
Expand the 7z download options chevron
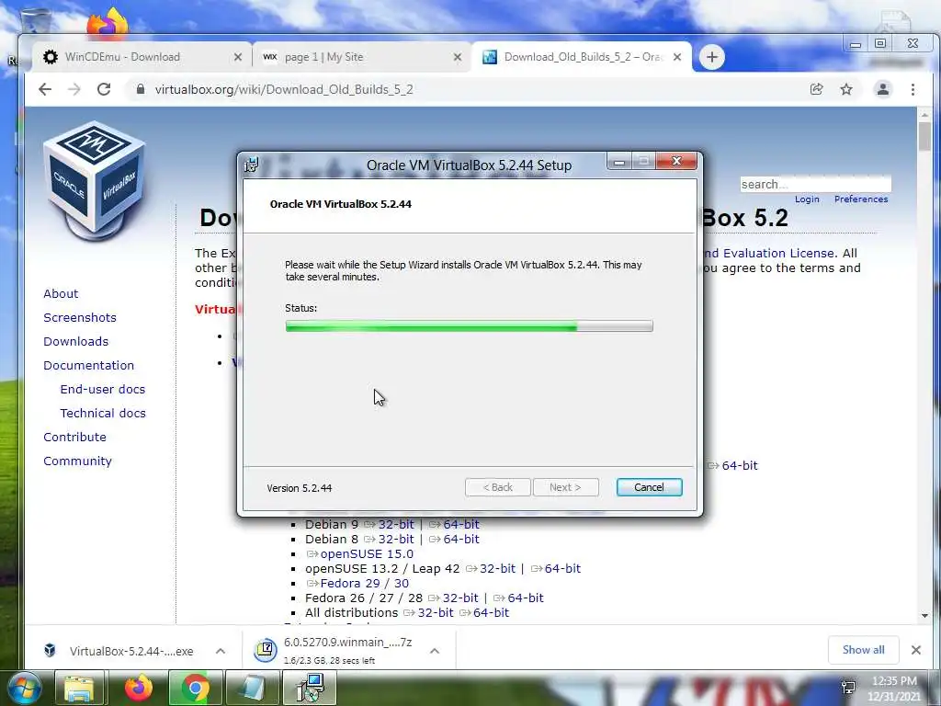(435, 651)
